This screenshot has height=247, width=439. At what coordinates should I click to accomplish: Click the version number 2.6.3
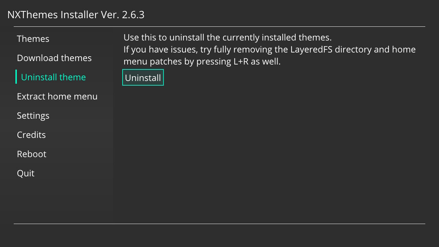[133, 15]
